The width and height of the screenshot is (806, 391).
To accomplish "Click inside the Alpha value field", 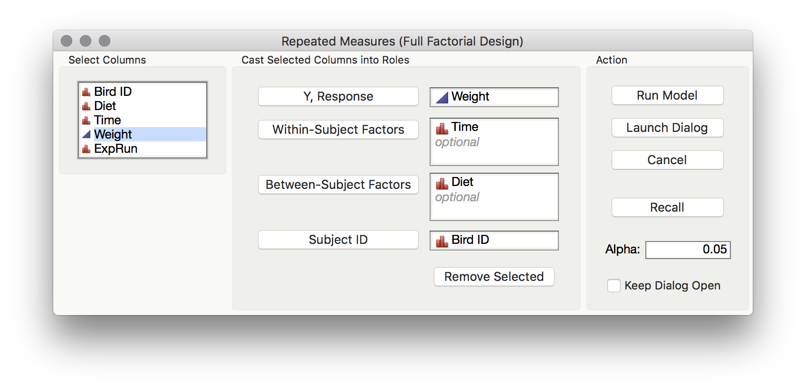I will (688, 250).
